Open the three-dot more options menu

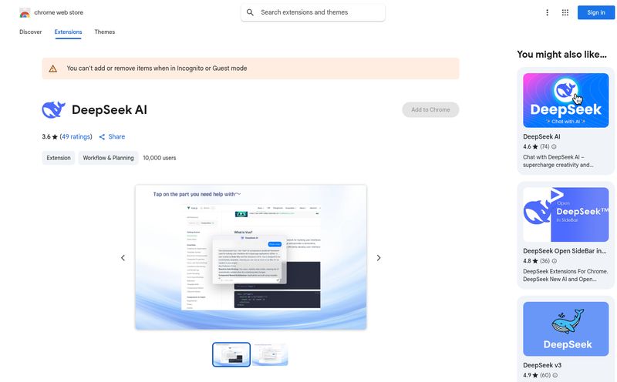547,12
